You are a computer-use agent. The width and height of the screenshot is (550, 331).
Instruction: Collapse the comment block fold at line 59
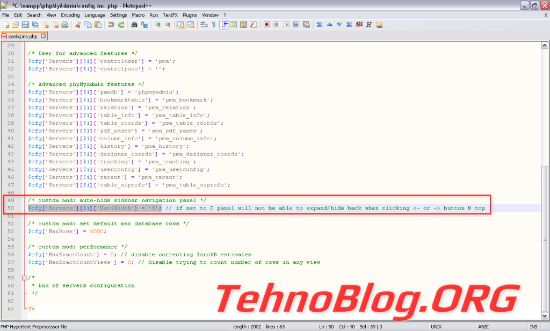pos(24,278)
